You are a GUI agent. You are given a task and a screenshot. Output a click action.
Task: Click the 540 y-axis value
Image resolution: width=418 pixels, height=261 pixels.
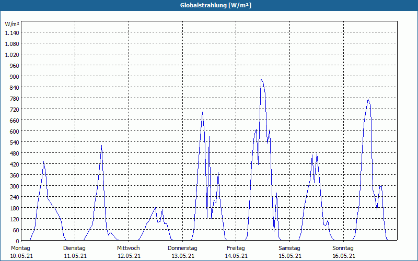click(15, 143)
